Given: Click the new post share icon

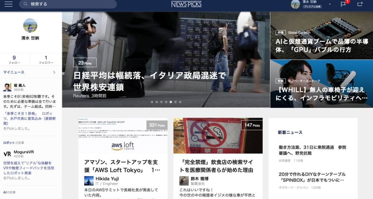Looking at the screenshot, I should coord(360,4).
